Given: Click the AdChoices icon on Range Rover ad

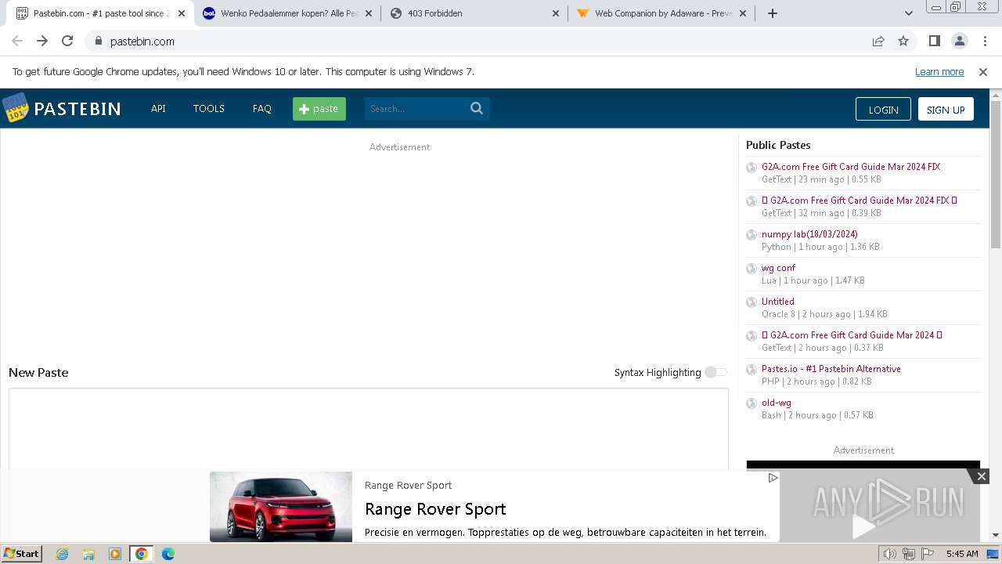Looking at the screenshot, I should pos(773,478).
